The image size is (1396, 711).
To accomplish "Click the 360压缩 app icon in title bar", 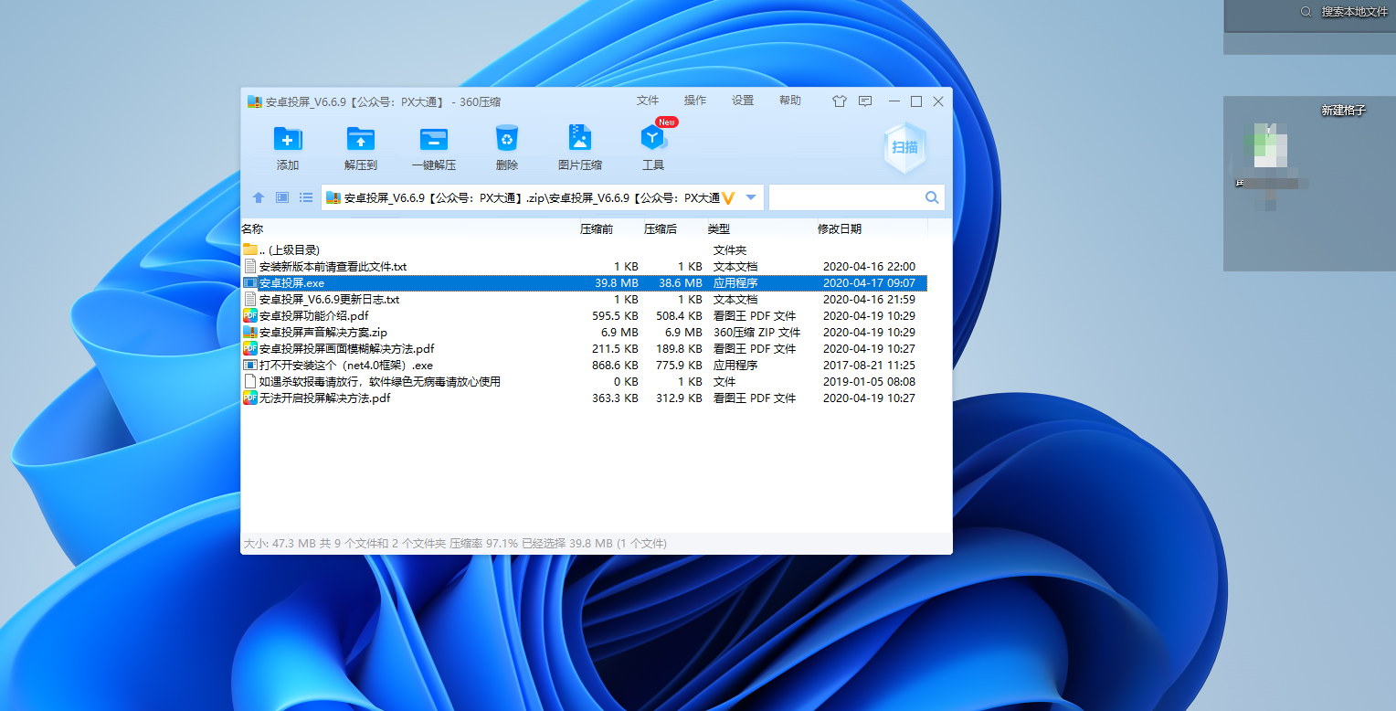I will [x=254, y=101].
